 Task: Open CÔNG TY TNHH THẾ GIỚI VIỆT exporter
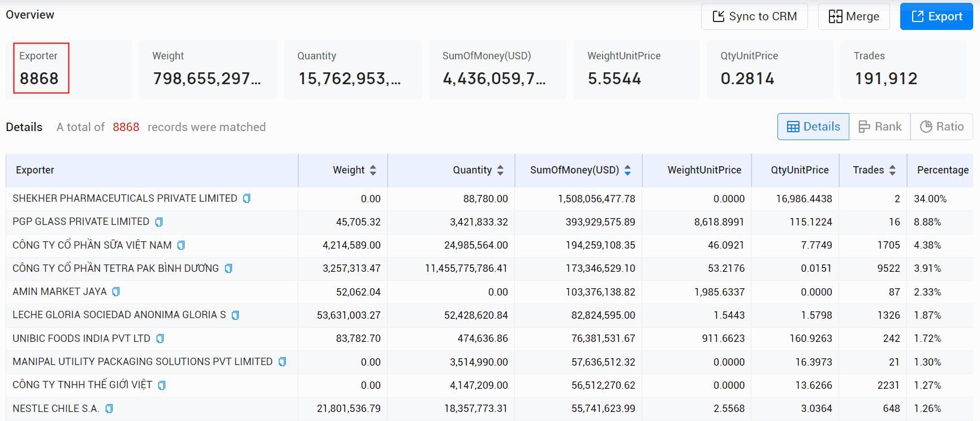(x=83, y=385)
